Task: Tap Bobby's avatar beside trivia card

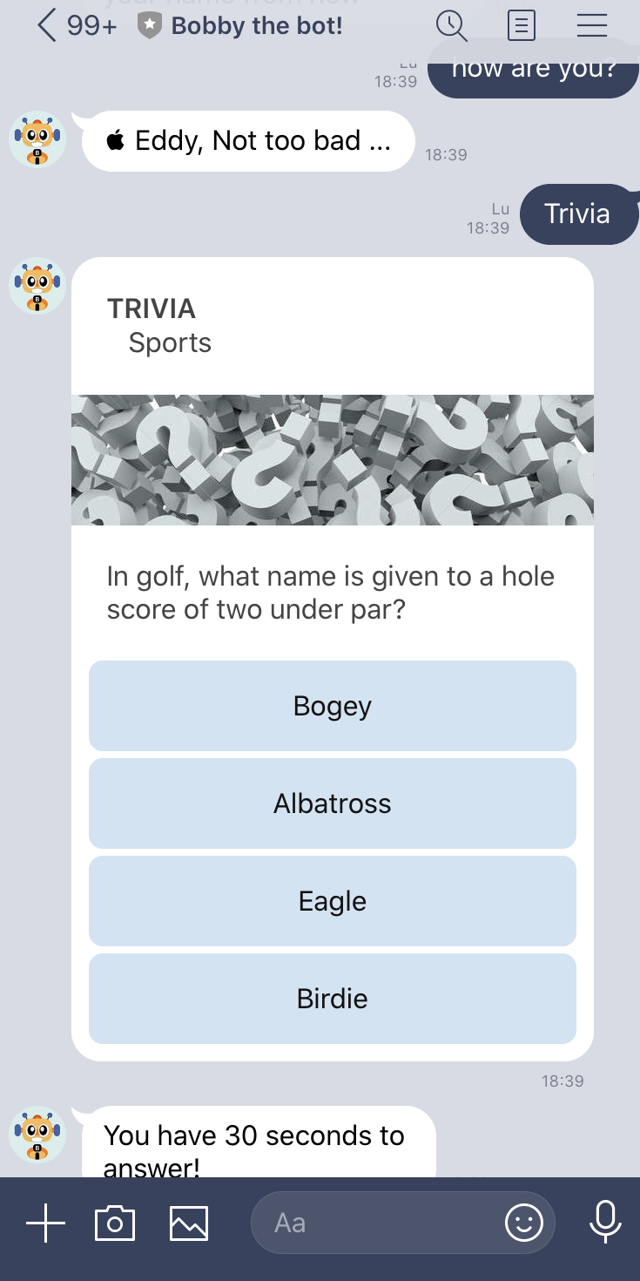Action: [x=37, y=285]
